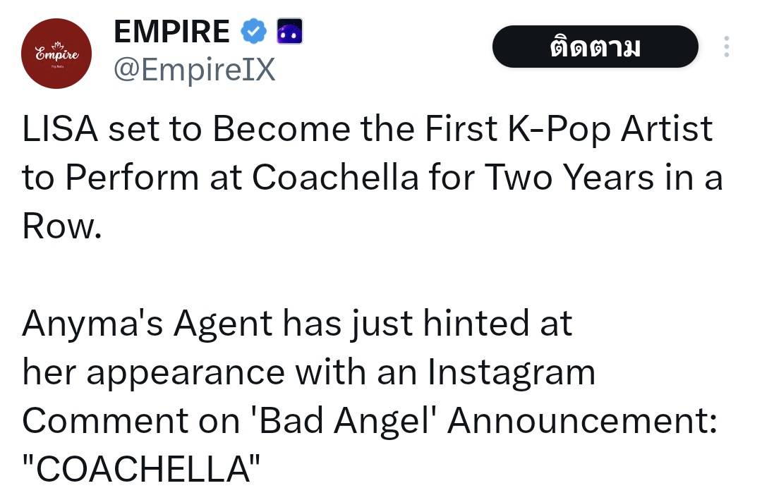Click the word "Instagram" in the tweet
This screenshot has height=500, width=762.
point(512,373)
